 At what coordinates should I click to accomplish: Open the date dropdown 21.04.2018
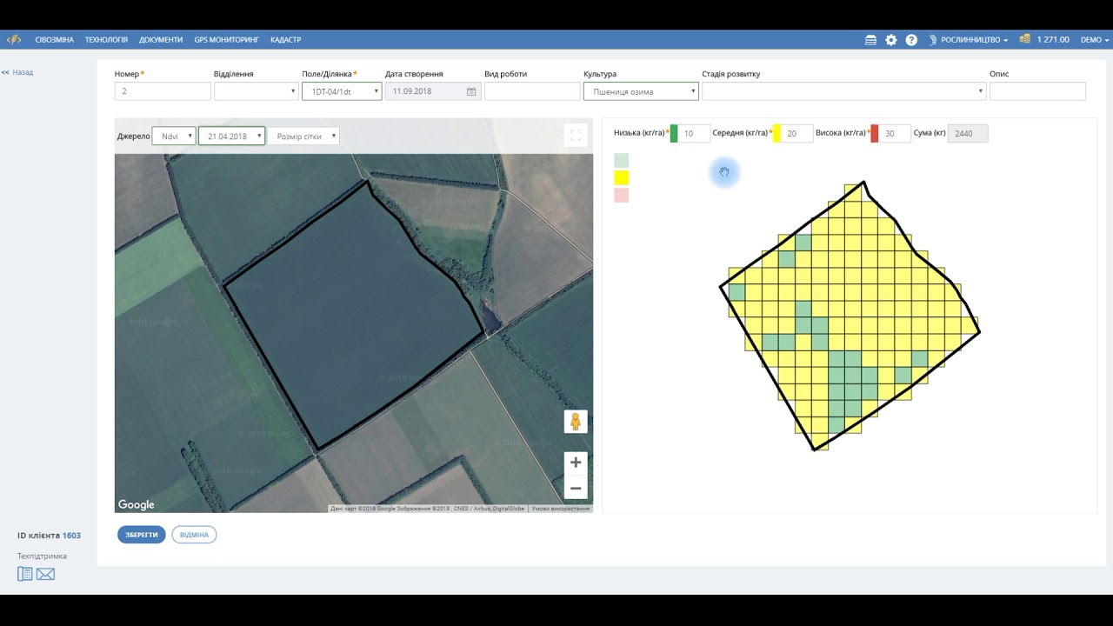point(231,137)
